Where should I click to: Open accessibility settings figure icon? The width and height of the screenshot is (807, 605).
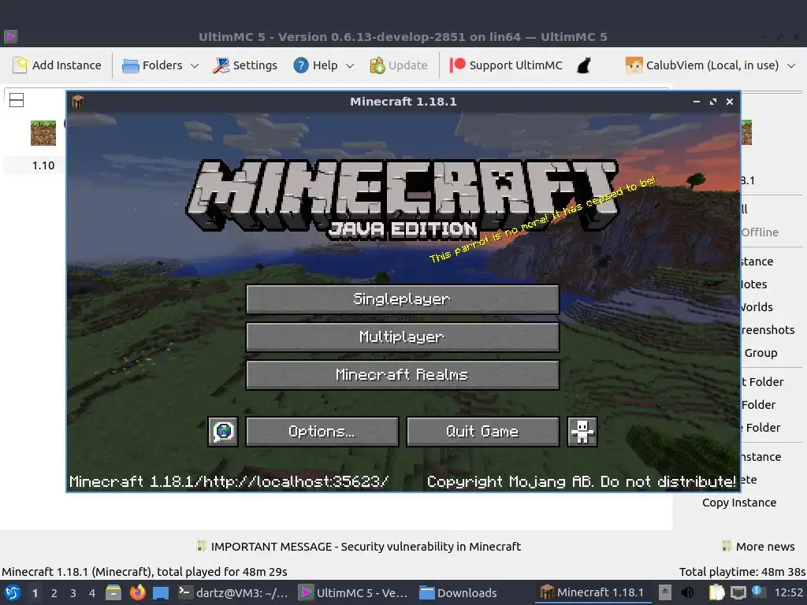click(582, 431)
